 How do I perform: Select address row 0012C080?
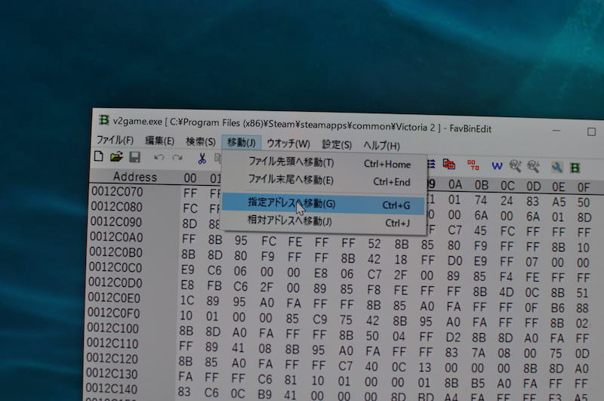[117, 207]
